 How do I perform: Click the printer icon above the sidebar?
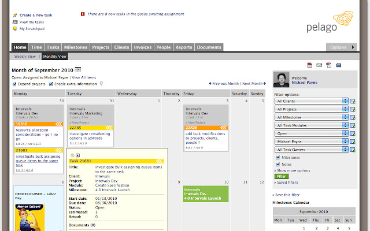(x=339, y=65)
